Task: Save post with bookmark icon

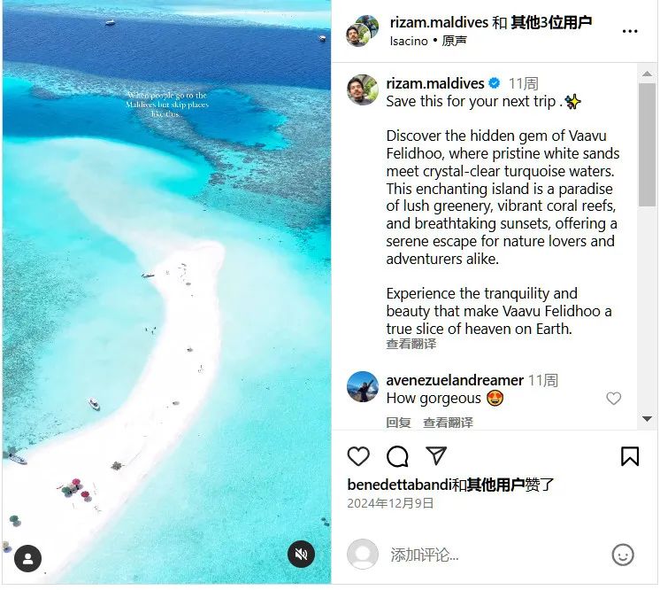Action: point(630,456)
